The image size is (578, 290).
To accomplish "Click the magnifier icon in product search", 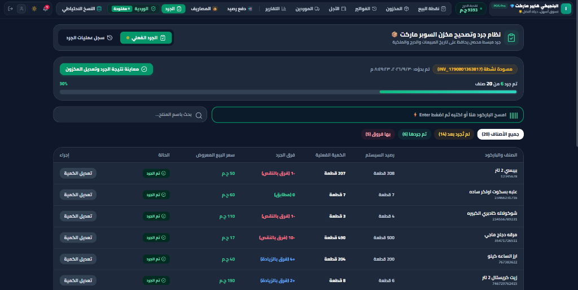I will [x=199, y=115].
